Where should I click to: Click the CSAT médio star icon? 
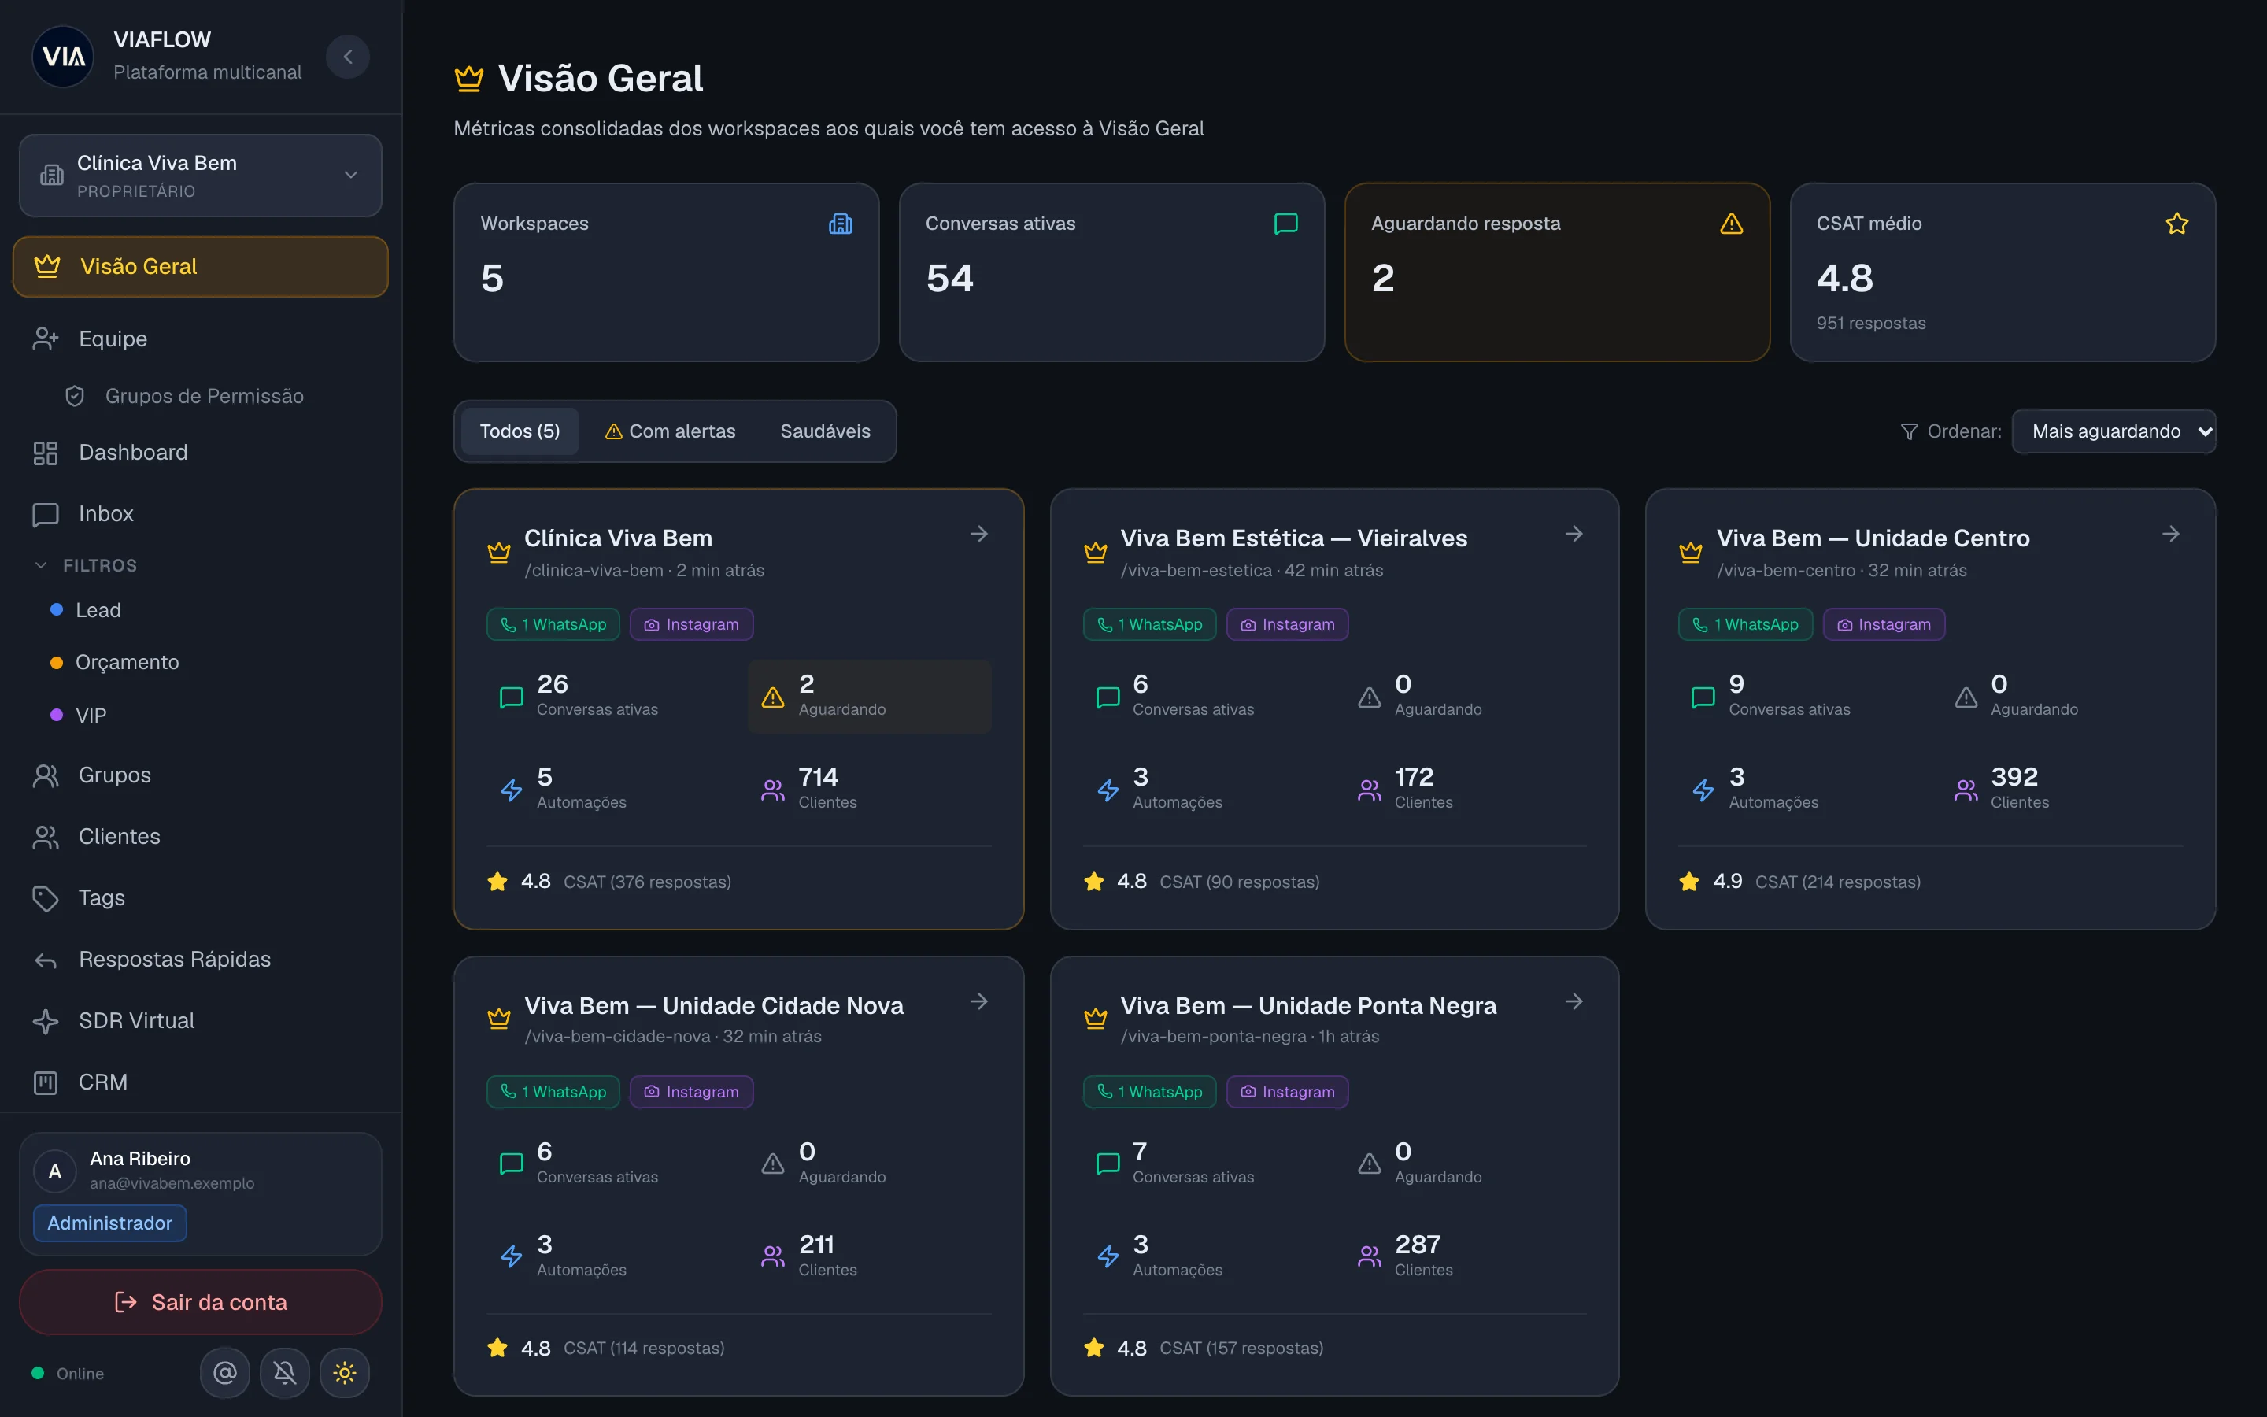tap(2177, 223)
